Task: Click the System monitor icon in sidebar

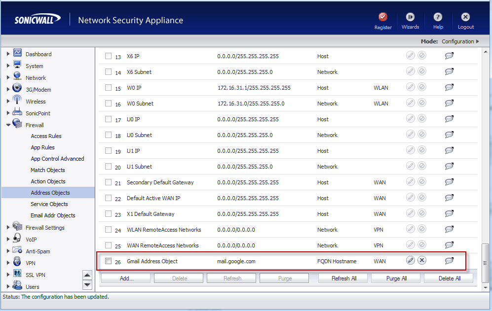Action: tap(17, 65)
